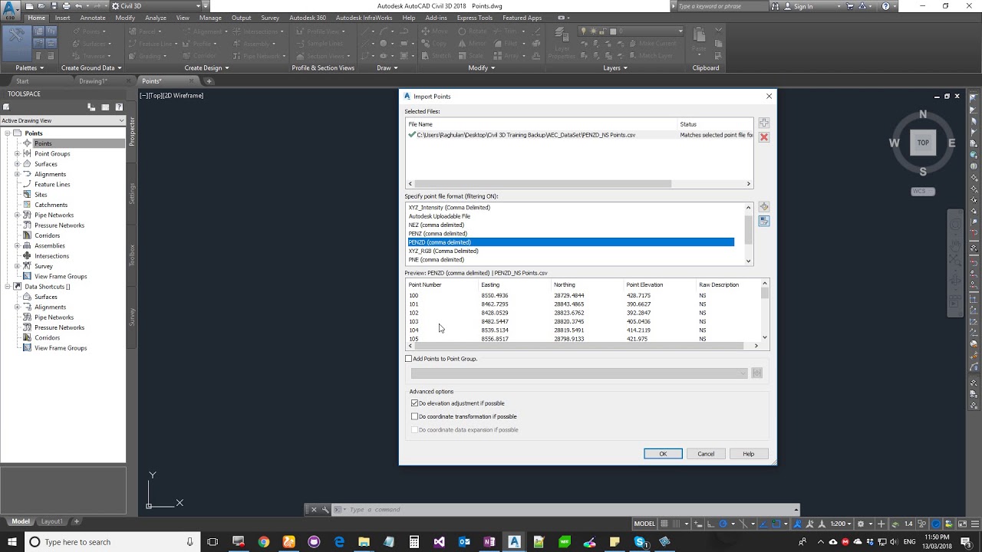This screenshot has width=982, height=552.
Task: Open the Prospector side tab of Toolspace
Action: pos(132,132)
